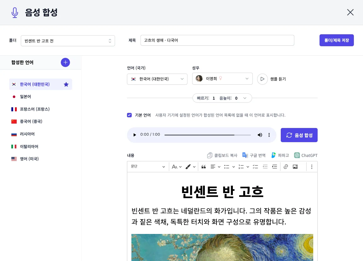Click the audio progress slider
The width and height of the screenshot is (363, 261).
(207, 135)
